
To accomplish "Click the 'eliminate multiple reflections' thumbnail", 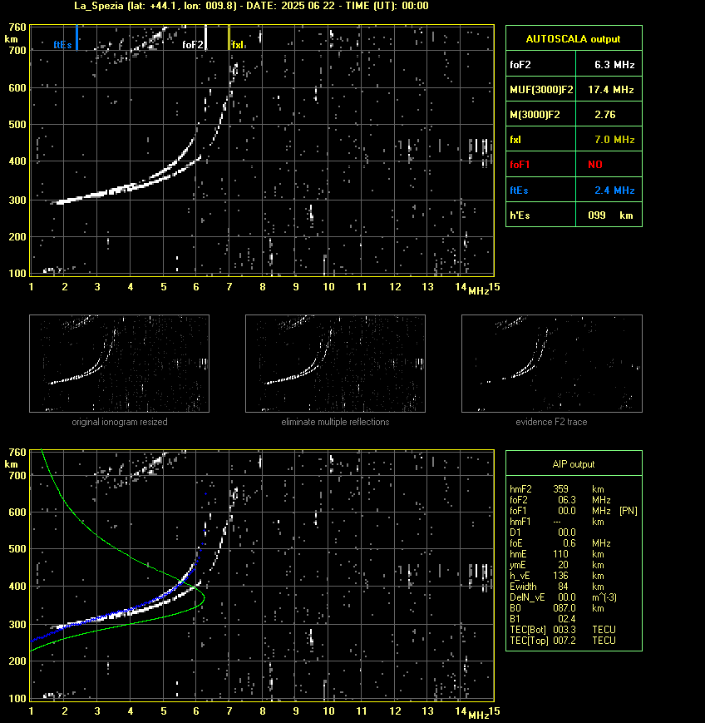I will pyautogui.click(x=335, y=364).
